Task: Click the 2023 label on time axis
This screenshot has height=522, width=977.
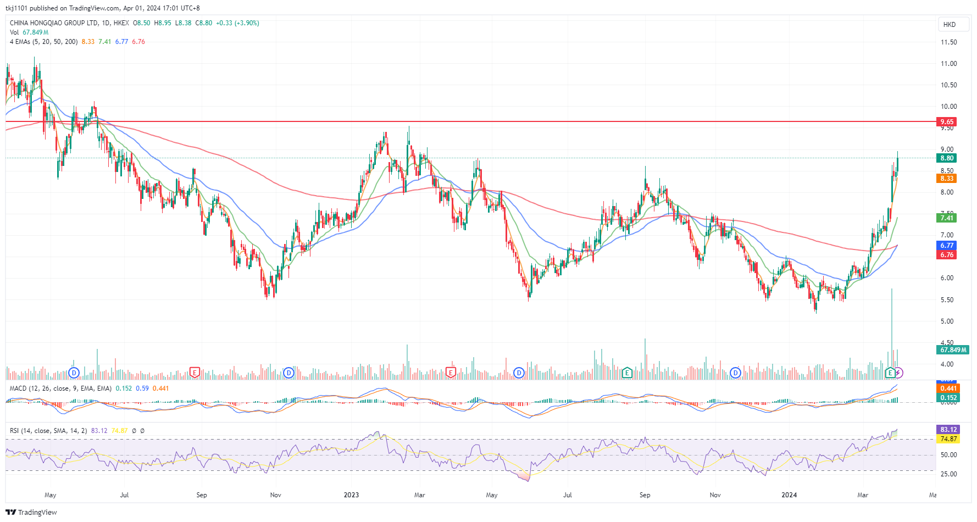Action: [351, 495]
